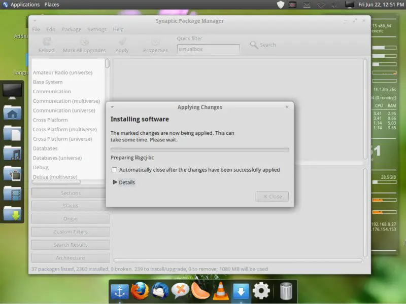
Task: Open the Documents folder in left dock
Action: coord(12,133)
